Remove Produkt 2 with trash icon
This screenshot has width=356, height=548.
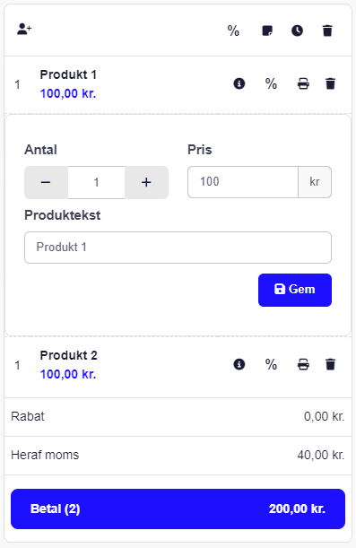click(331, 364)
